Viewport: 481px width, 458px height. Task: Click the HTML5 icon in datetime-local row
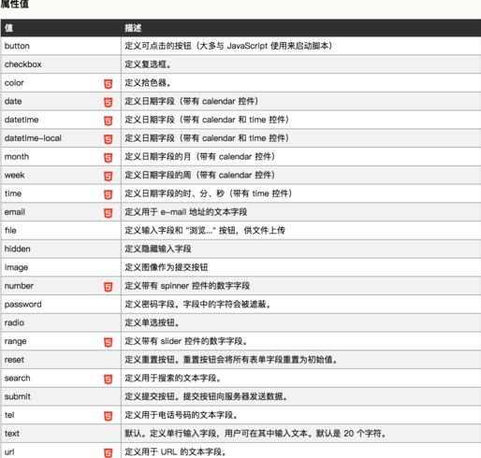pos(108,139)
